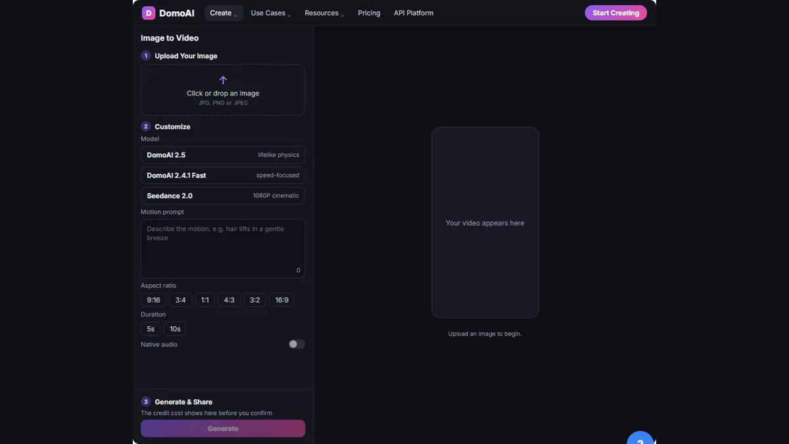Choose the 3:4 aspect ratio
This screenshot has width=789, height=444.
click(180, 300)
